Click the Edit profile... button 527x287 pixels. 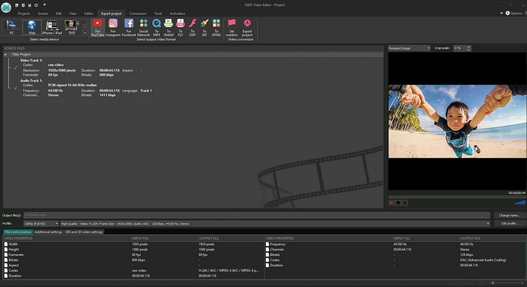tap(510, 224)
